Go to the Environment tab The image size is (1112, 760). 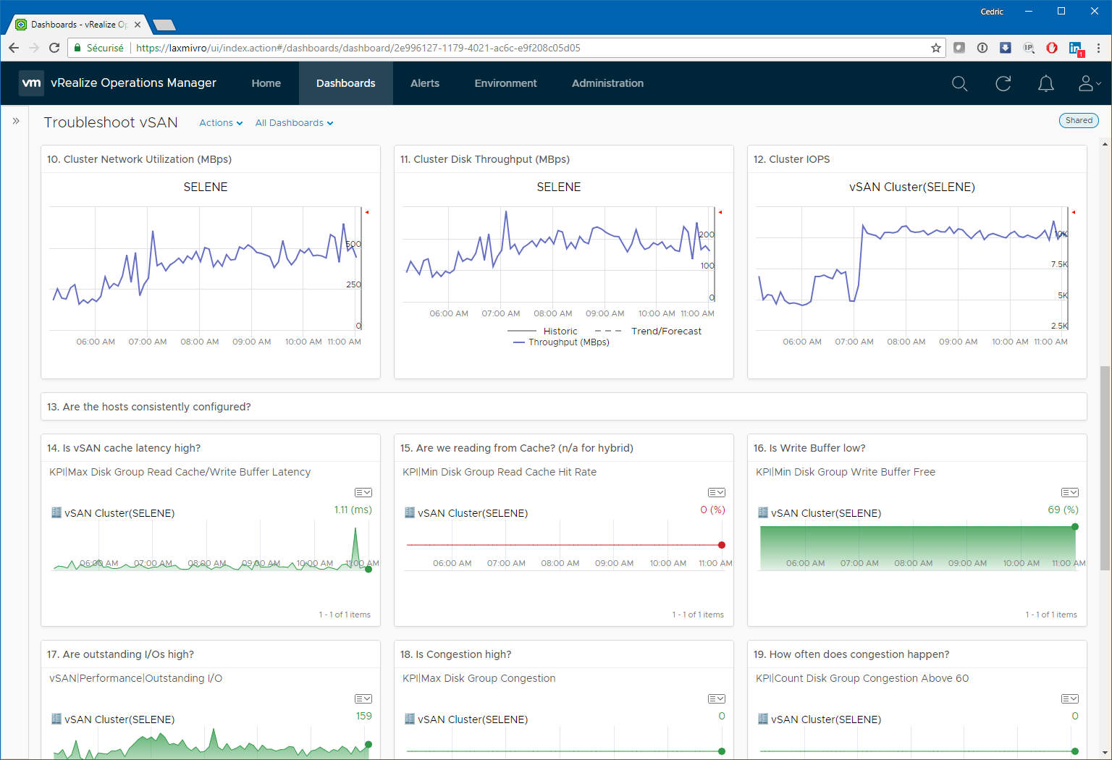tap(505, 83)
